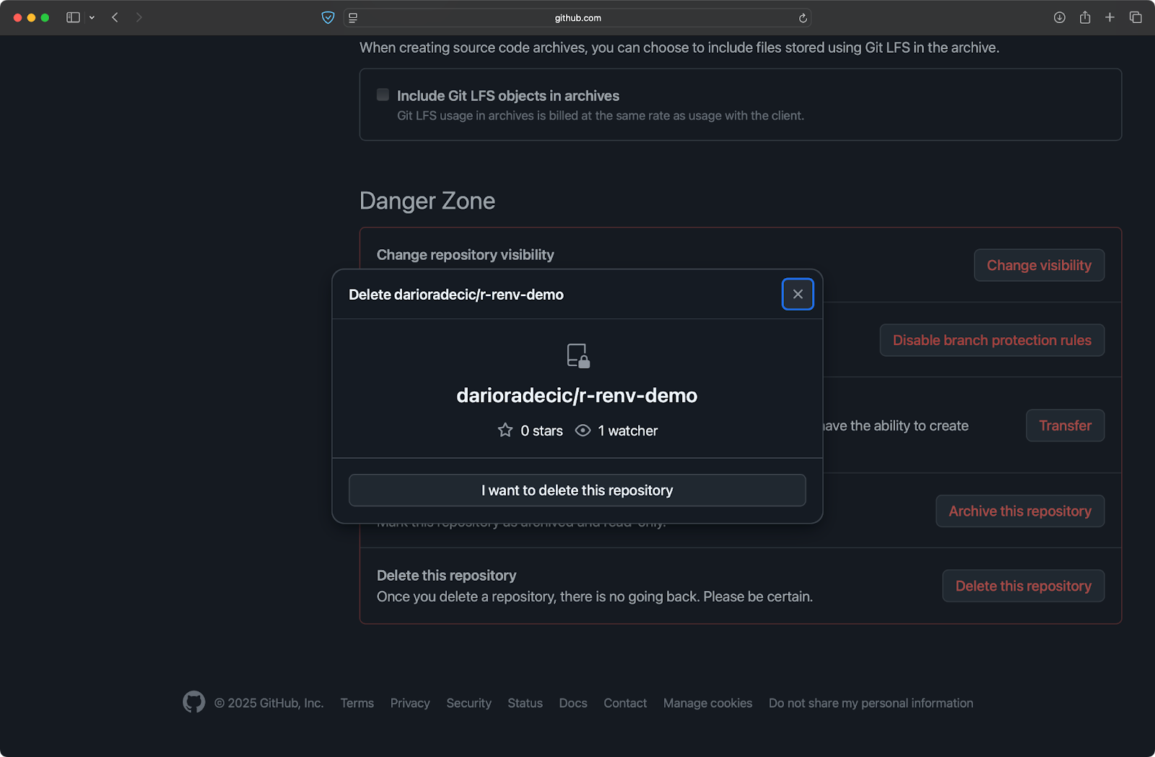The height and width of the screenshot is (757, 1155).
Task: Click the github.com address field
Action: 577,18
